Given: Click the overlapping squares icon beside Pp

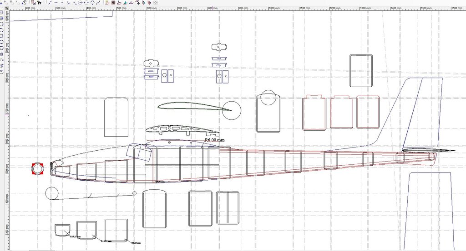Looking at the screenshot, I should pyautogui.click(x=33, y=2).
